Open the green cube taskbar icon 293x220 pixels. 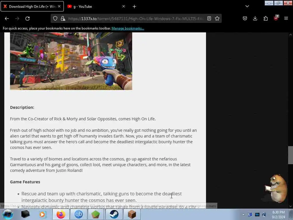[x=96, y=214]
